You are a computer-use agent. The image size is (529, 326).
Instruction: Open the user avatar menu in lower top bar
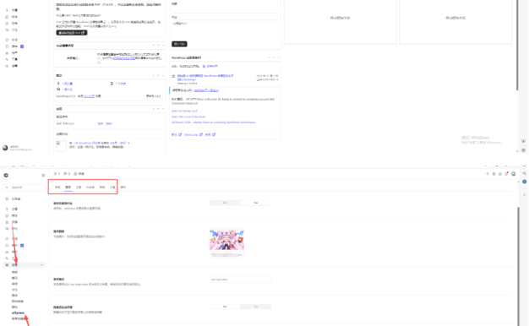[513, 174]
